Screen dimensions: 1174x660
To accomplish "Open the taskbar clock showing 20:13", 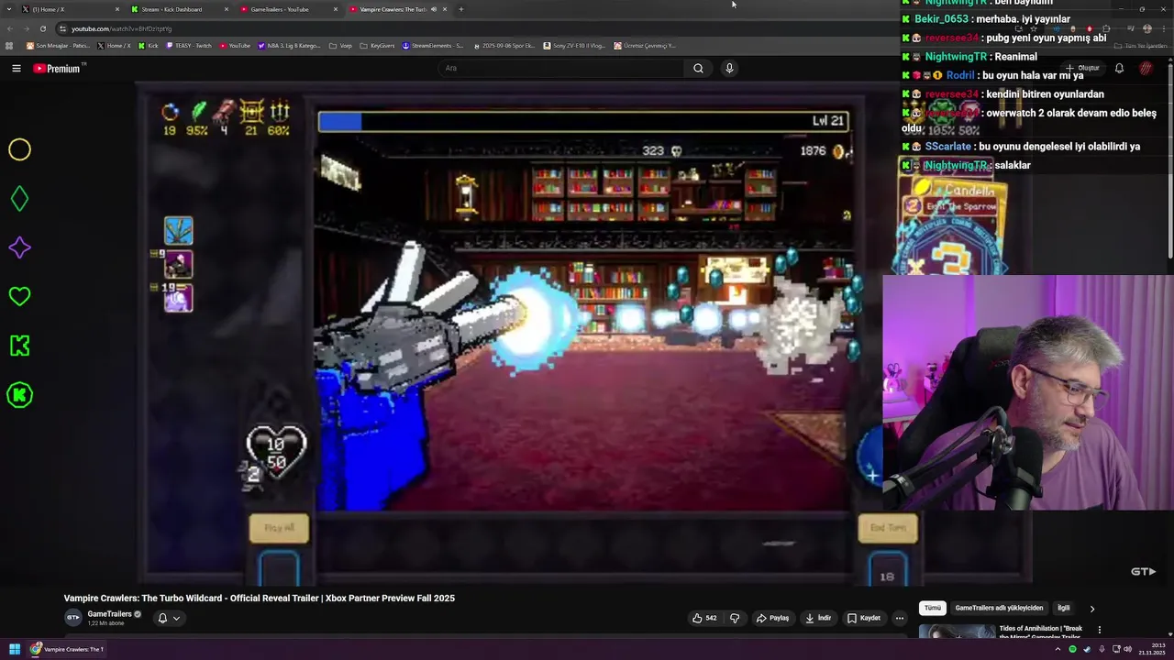I will point(1152,649).
